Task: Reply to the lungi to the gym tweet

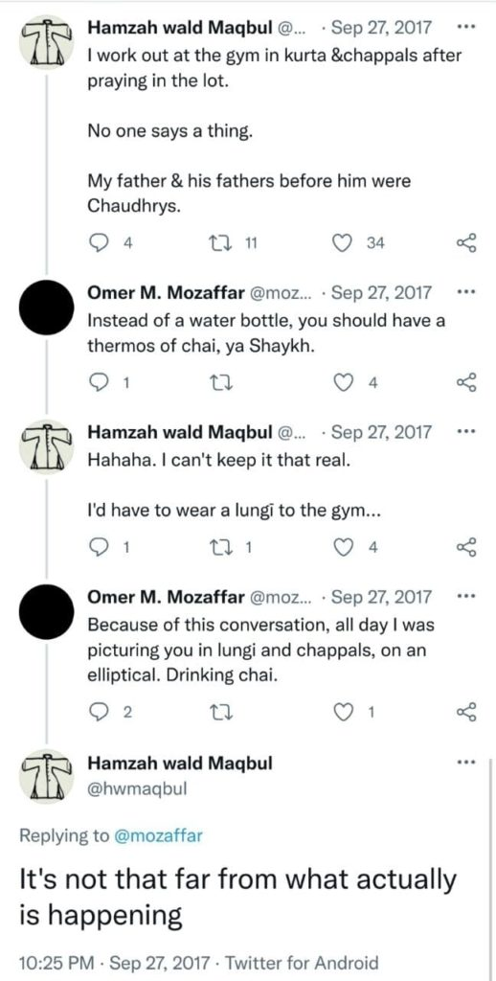Action: click(97, 547)
